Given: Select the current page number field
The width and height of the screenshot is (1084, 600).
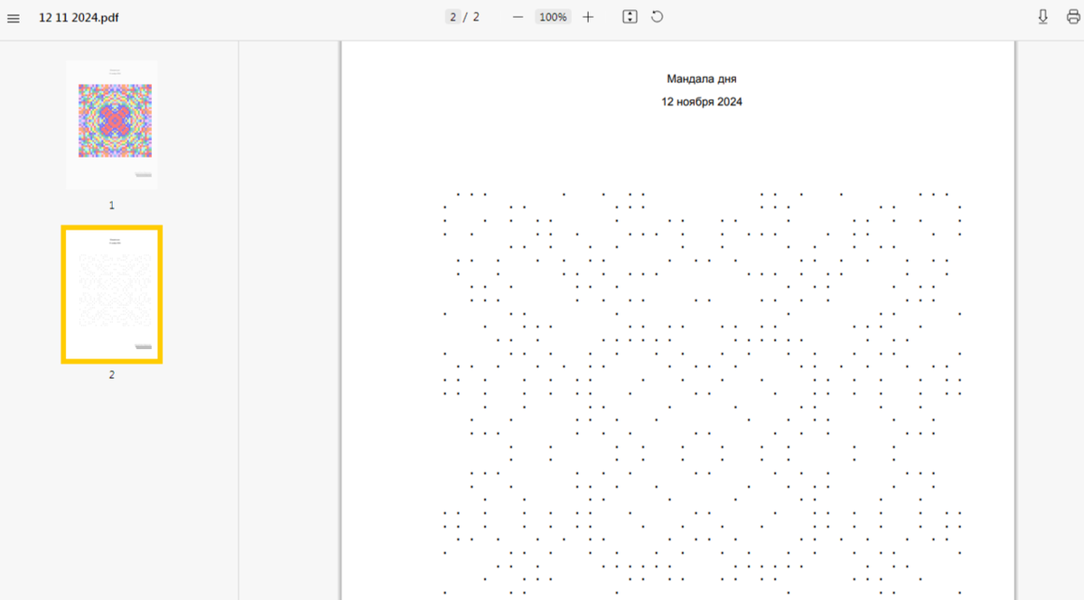Looking at the screenshot, I should [x=453, y=17].
